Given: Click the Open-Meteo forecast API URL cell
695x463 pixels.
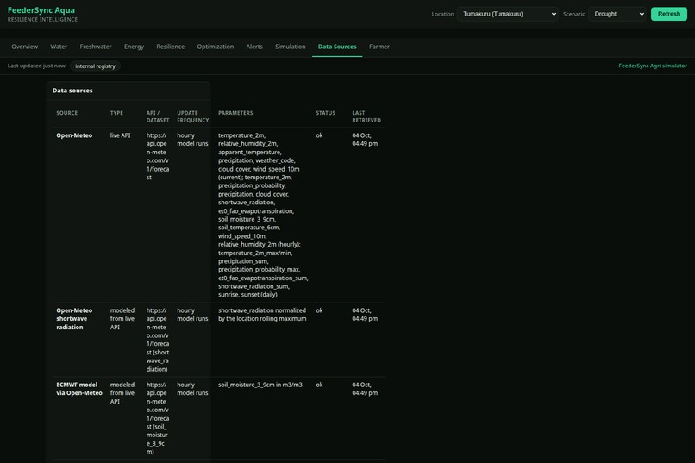Looking at the screenshot, I should coord(158,156).
